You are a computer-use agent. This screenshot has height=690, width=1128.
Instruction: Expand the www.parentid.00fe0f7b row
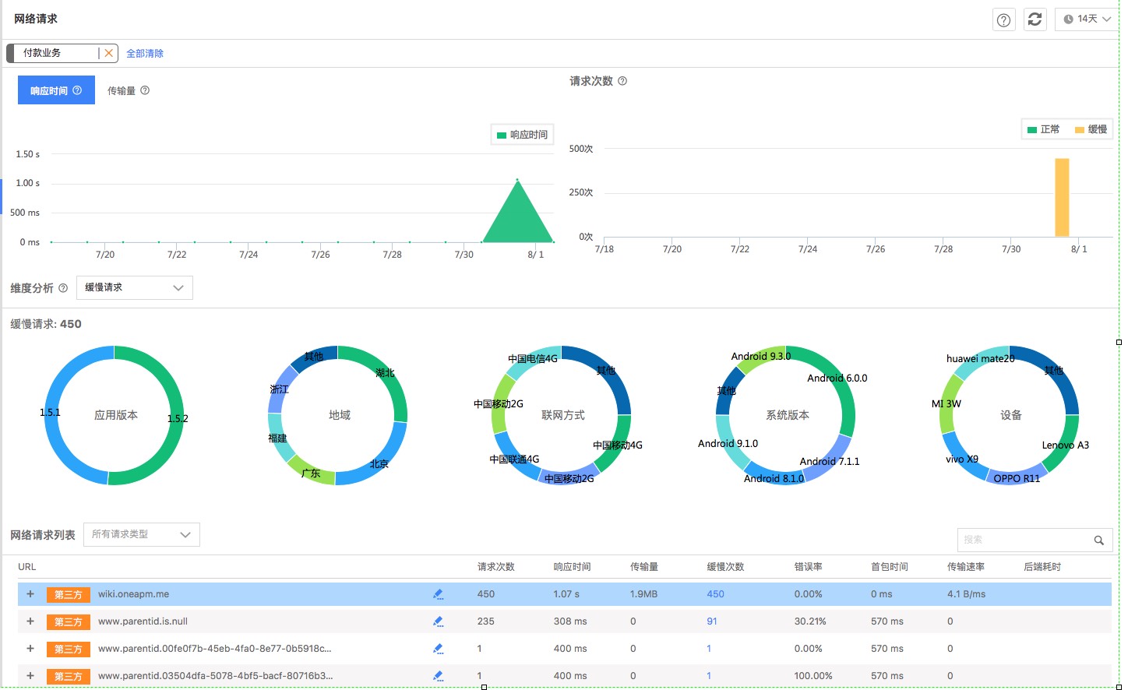30,649
